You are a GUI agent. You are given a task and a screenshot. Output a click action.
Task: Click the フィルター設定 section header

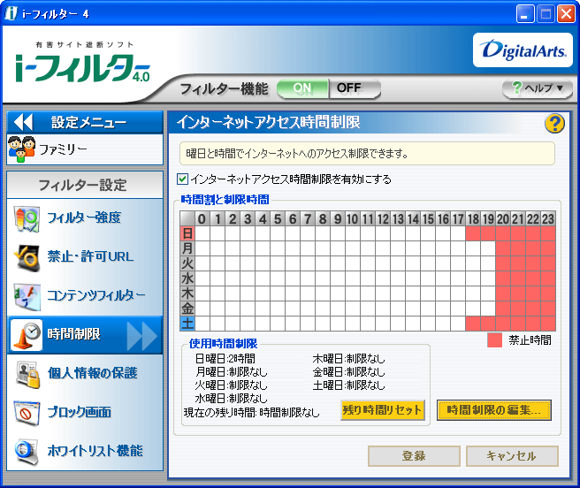(85, 185)
